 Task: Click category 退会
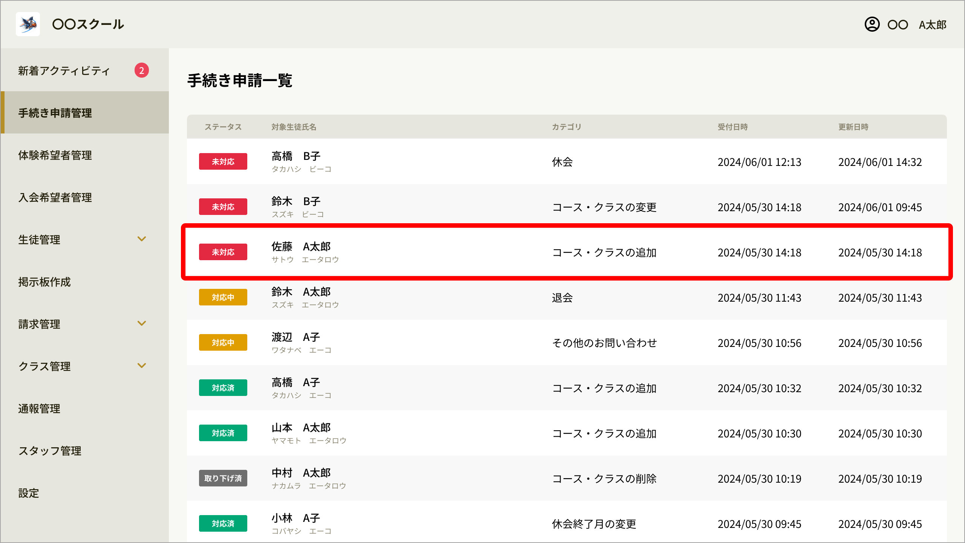562,298
